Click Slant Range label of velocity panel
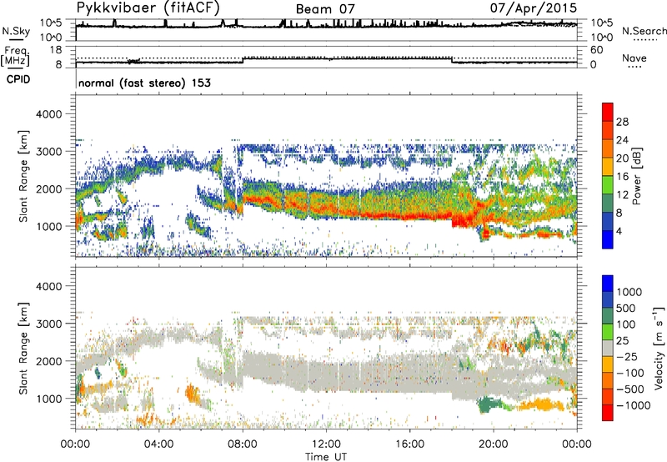Screen dimensions: 667x462 [x=23, y=348]
